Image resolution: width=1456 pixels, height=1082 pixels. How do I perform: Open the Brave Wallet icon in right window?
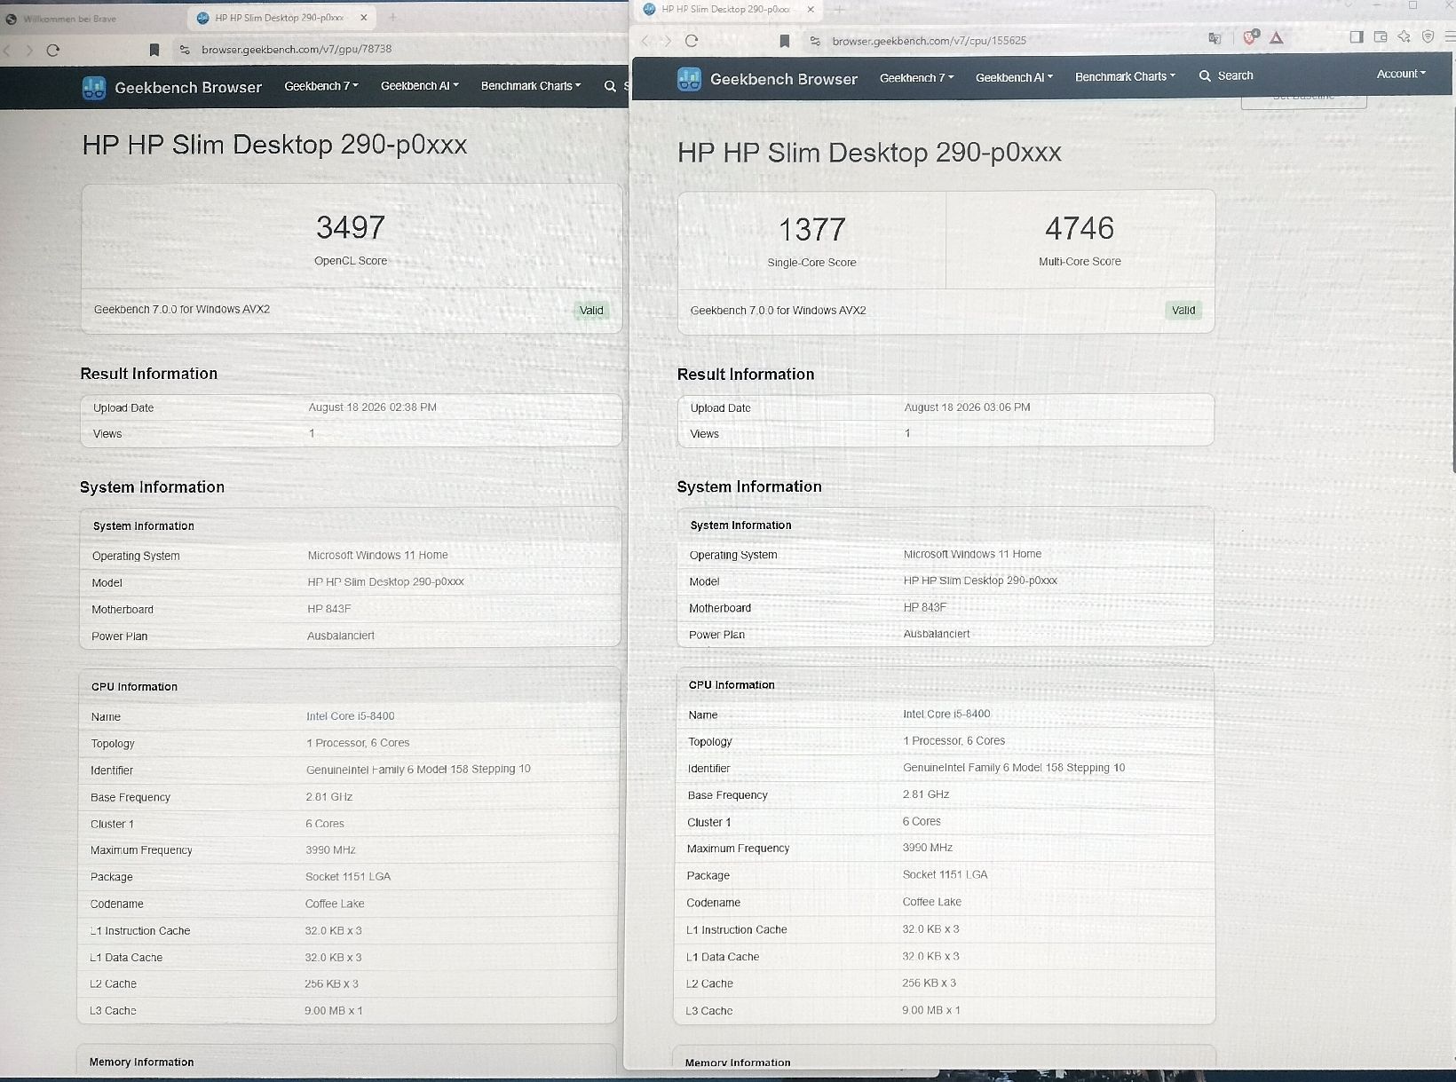1381,36
